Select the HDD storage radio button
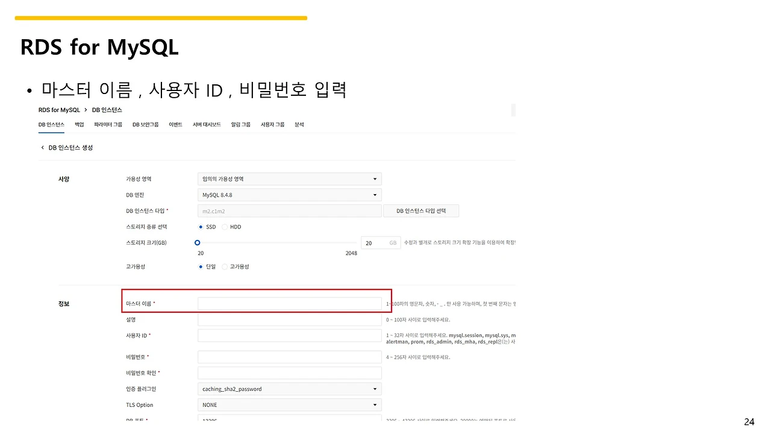This screenshot has height=434, width=771. [223, 227]
